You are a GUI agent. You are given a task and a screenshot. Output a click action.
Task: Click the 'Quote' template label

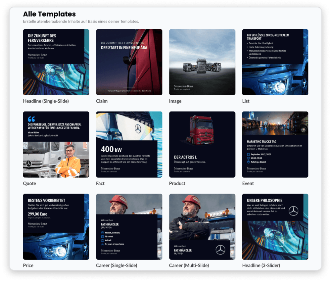[x=29, y=184]
